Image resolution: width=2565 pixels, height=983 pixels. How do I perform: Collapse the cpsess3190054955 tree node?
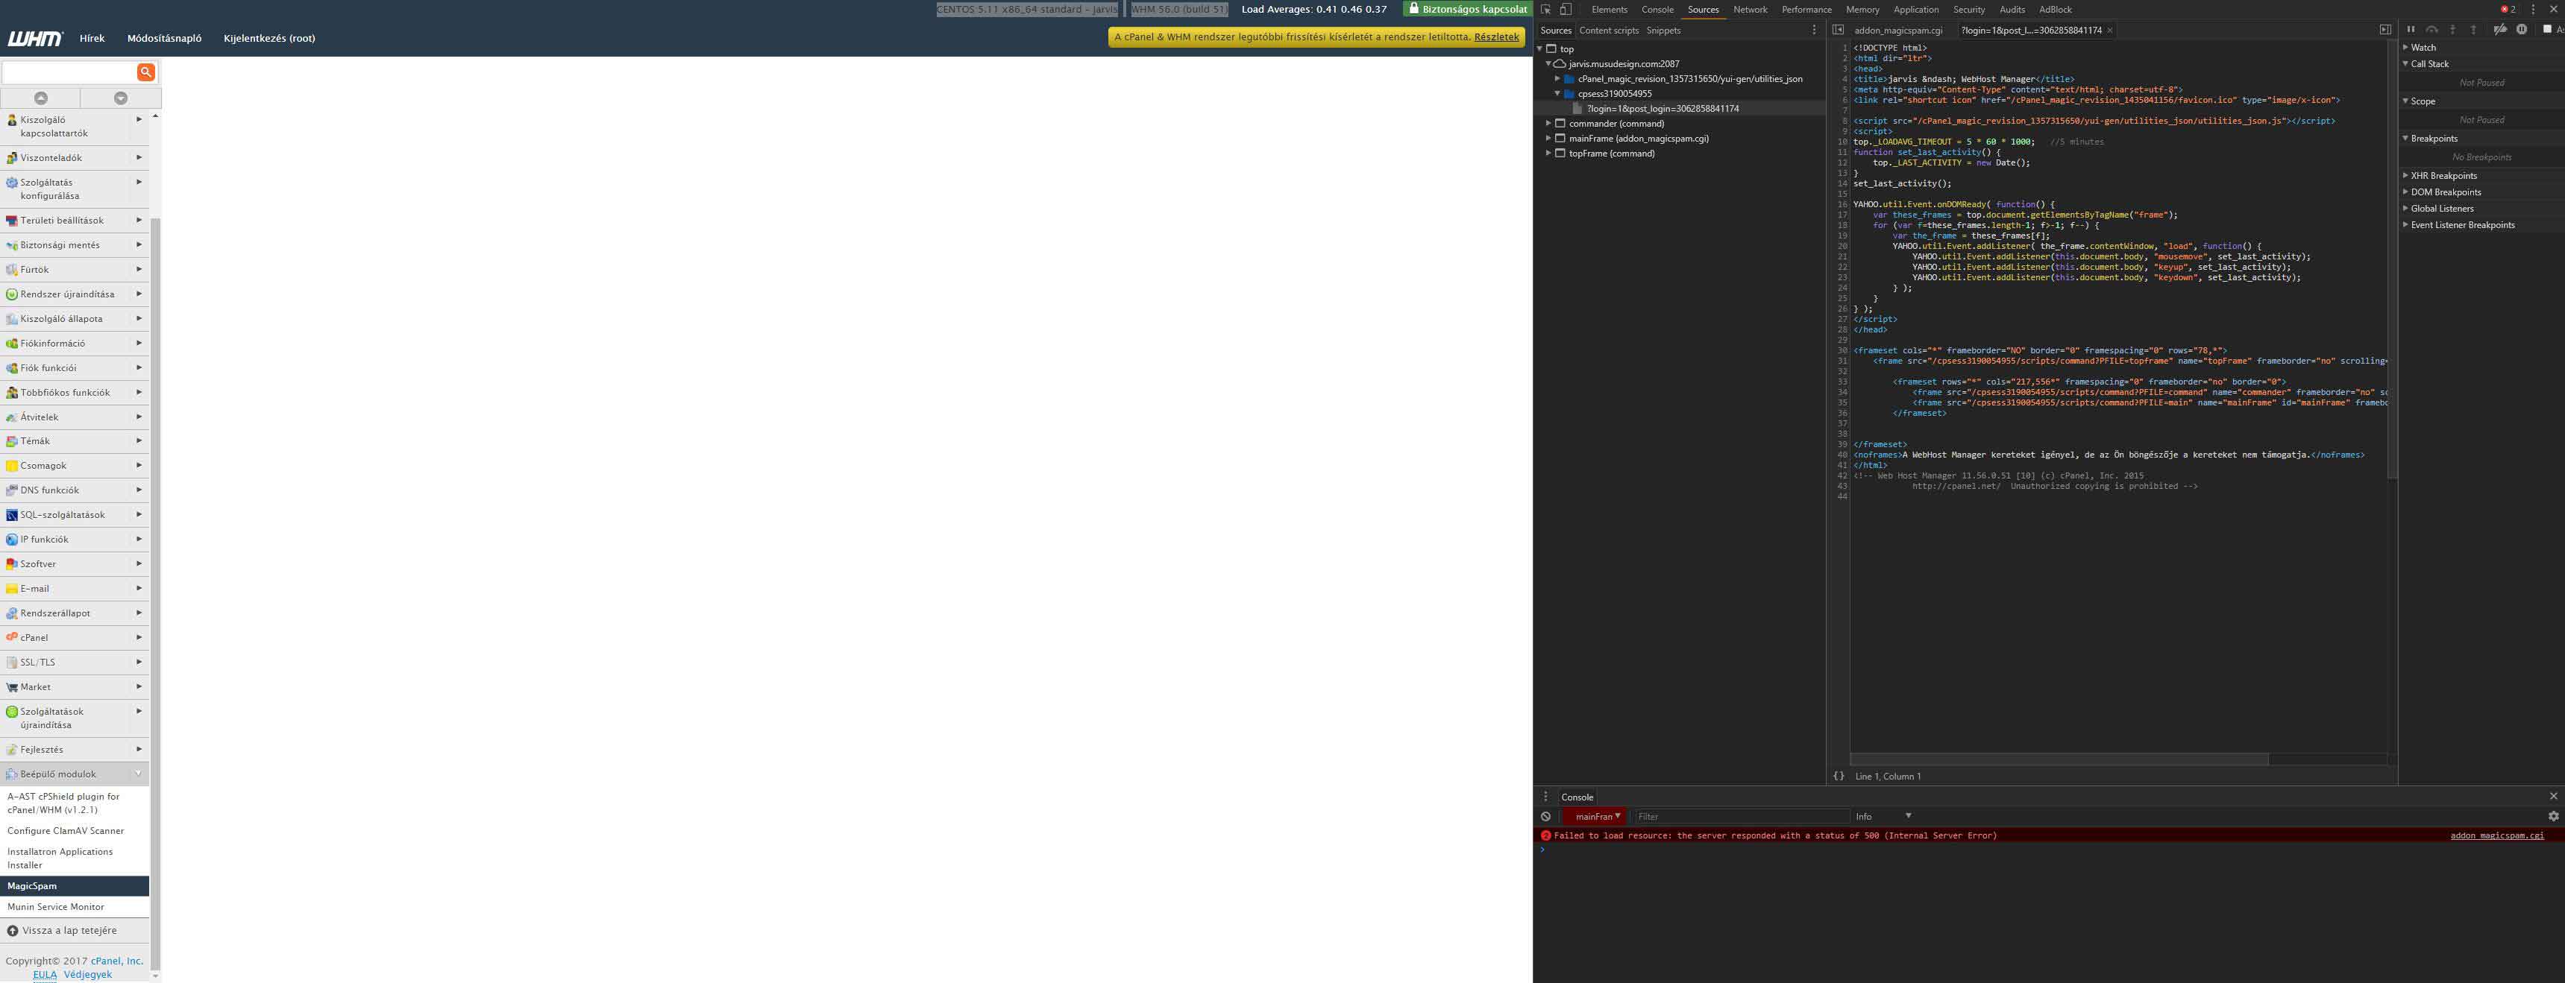click(x=1558, y=92)
